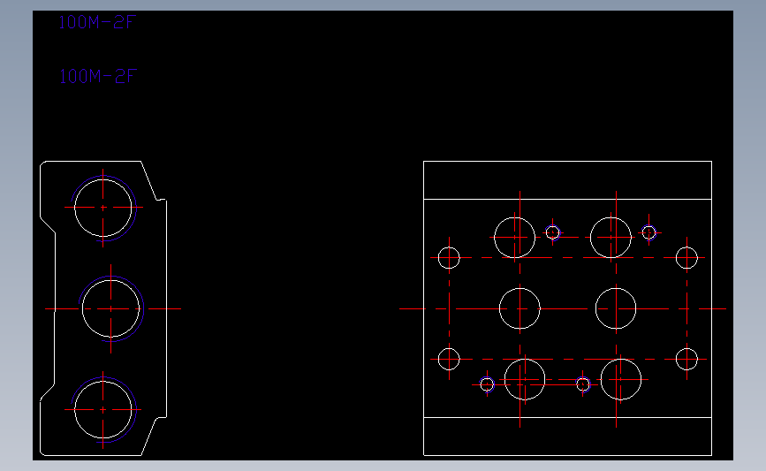Viewport: 766px width, 471px height.
Task: Select upper-left large circle in right view
Action: [514, 238]
